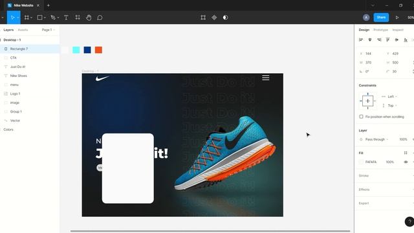Align vertical centers
Image resolution: width=414 pixels, height=233 pixels.
(397, 39)
